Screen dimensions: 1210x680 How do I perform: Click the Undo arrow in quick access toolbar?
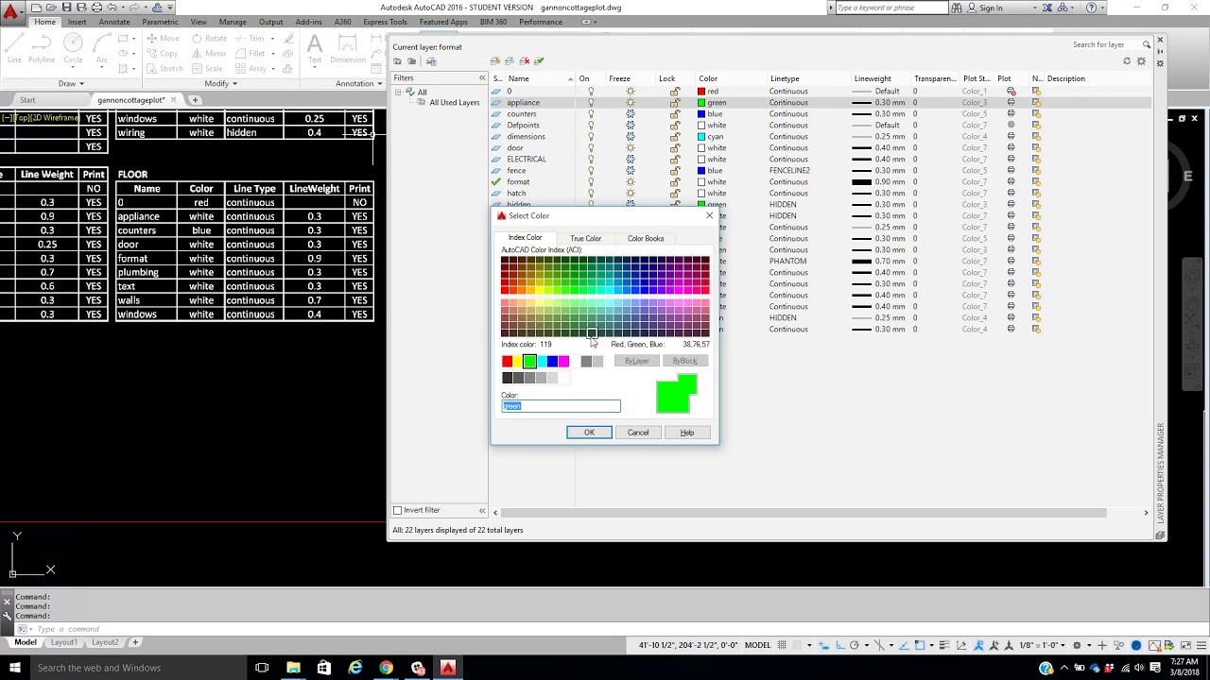coord(112,8)
